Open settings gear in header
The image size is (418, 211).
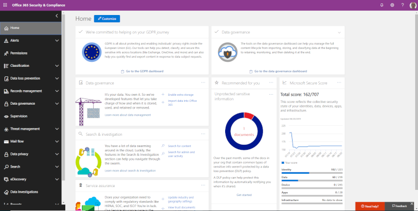pyautogui.click(x=392, y=5)
